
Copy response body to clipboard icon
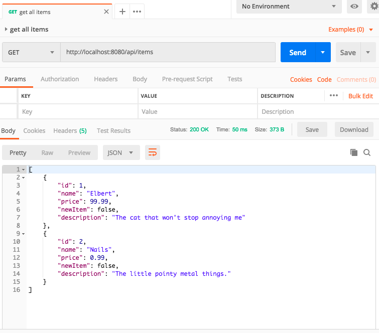click(x=354, y=152)
